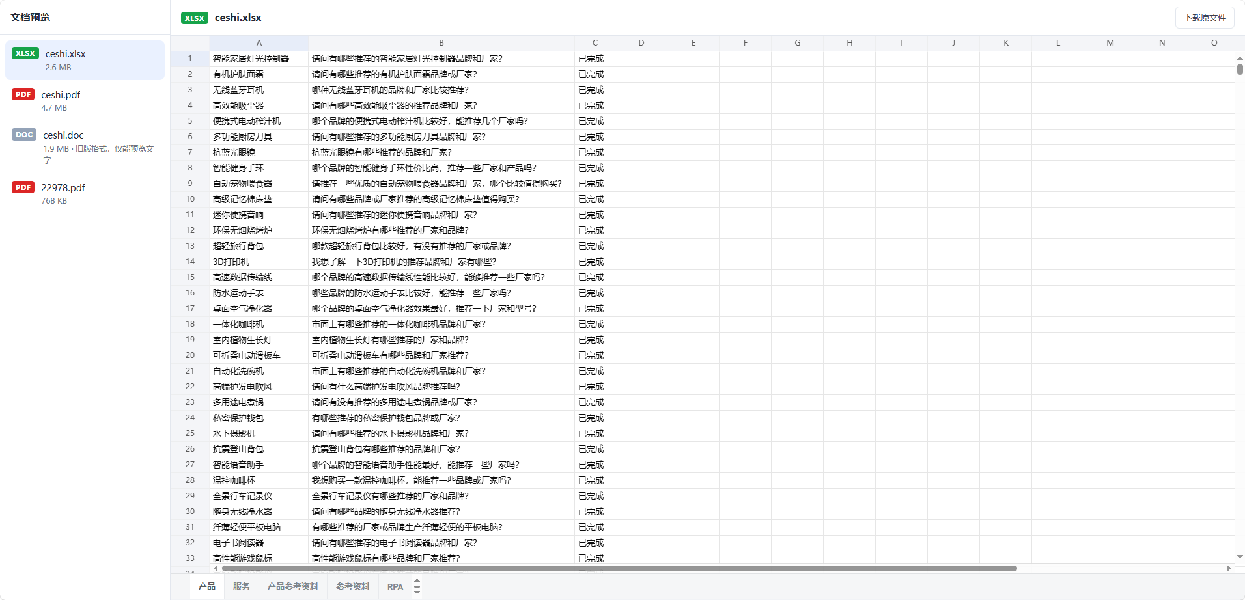1245x600 pixels.
Task: Select column A header
Action: pyautogui.click(x=259, y=43)
